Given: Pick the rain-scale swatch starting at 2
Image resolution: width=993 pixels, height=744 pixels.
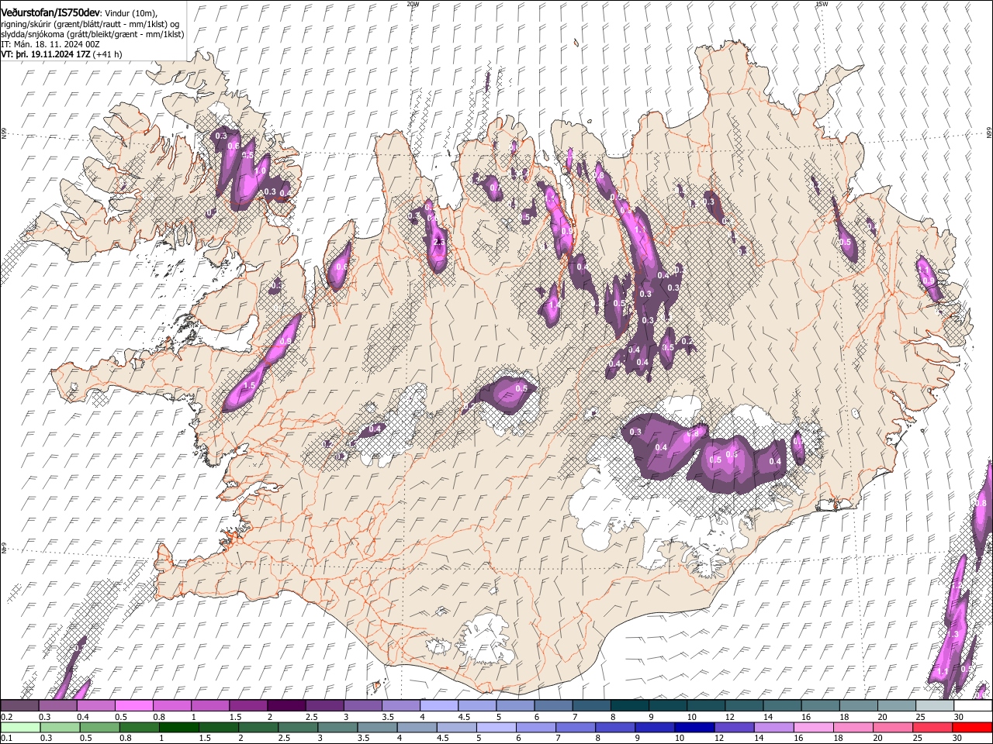Looking at the screenshot, I should pos(258,728).
